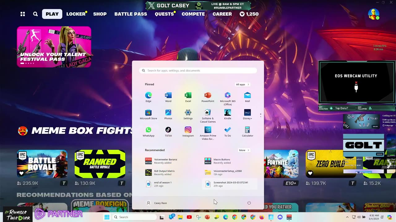
Task: Open Discord from the taskbar
Action: [280, 217]
